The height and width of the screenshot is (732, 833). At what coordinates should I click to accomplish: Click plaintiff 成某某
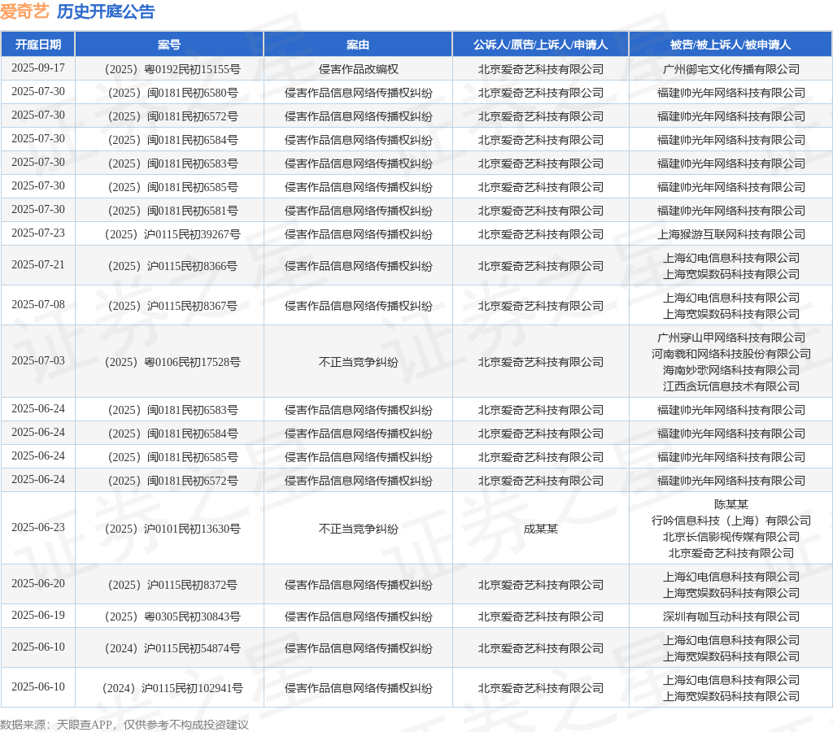coord(540,529)
